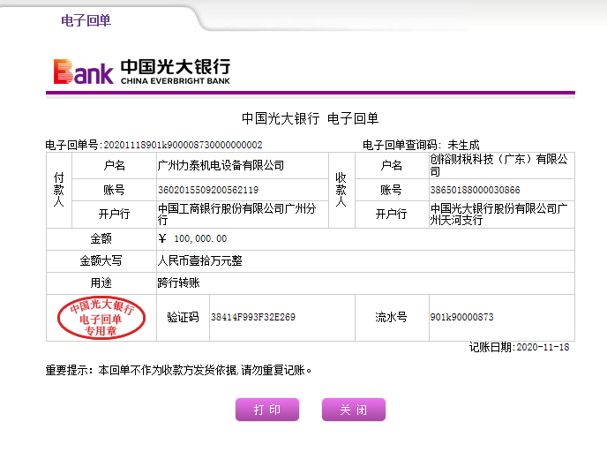Click the booking date 2020-11-18

point(543,347)
